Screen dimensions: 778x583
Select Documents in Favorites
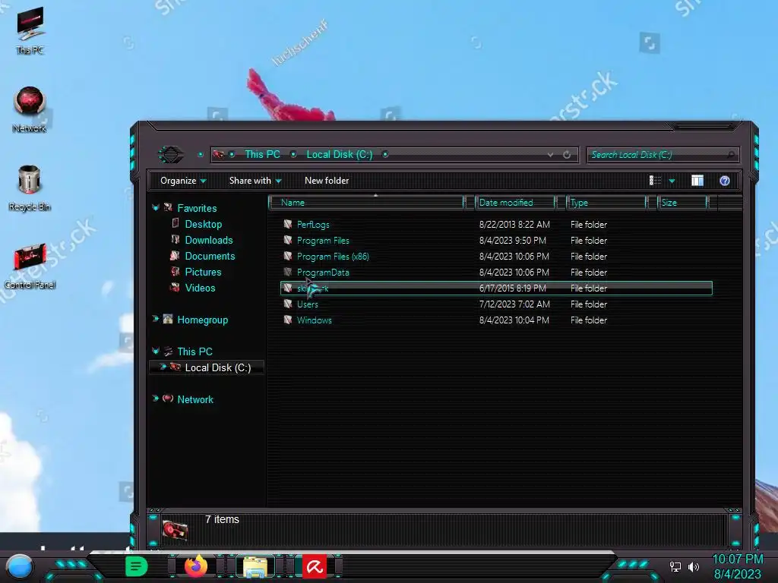click(x=210, y=256)
